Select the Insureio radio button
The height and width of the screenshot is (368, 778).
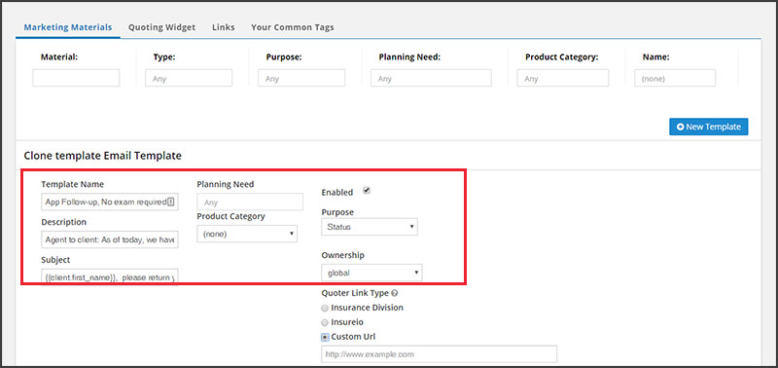pyautogui.click(x=325, y=322)
